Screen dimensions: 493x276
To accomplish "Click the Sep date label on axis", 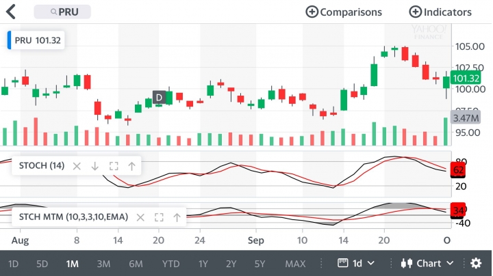I will click(x=255, y=240).
